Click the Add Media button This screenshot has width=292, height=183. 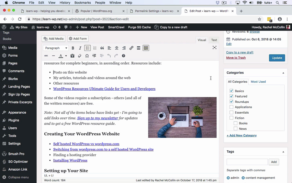(54, 39)
